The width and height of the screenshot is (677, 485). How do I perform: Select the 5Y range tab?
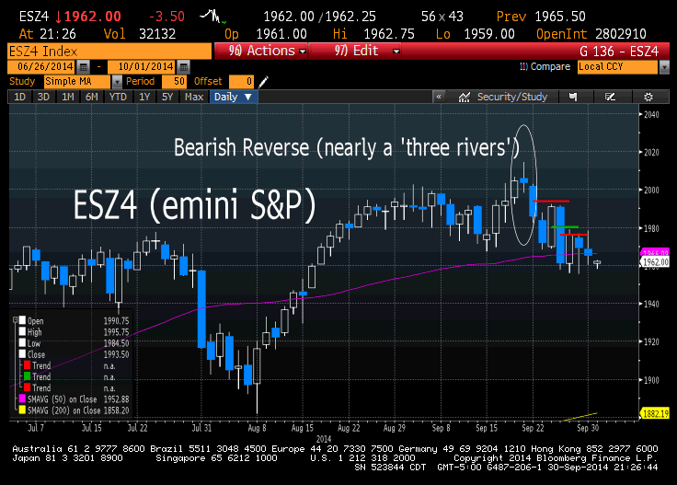(167, 97)
